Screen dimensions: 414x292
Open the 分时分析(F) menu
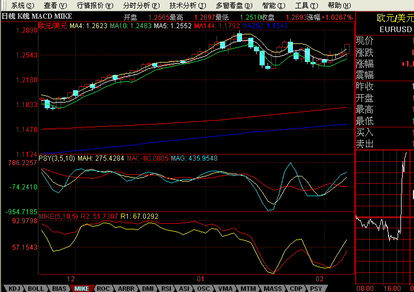tap(141, 6)
